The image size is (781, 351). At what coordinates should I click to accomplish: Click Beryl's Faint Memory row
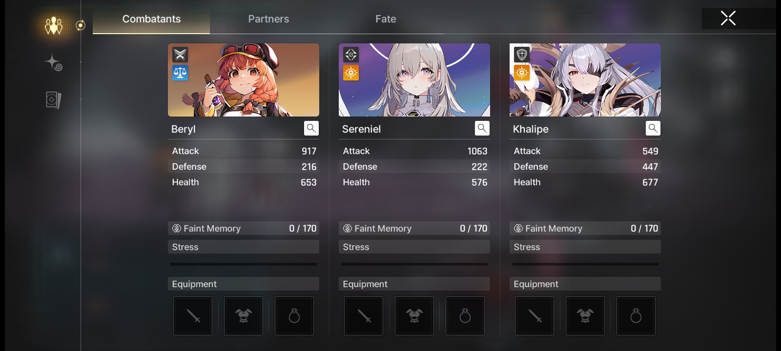click(244, 228)
